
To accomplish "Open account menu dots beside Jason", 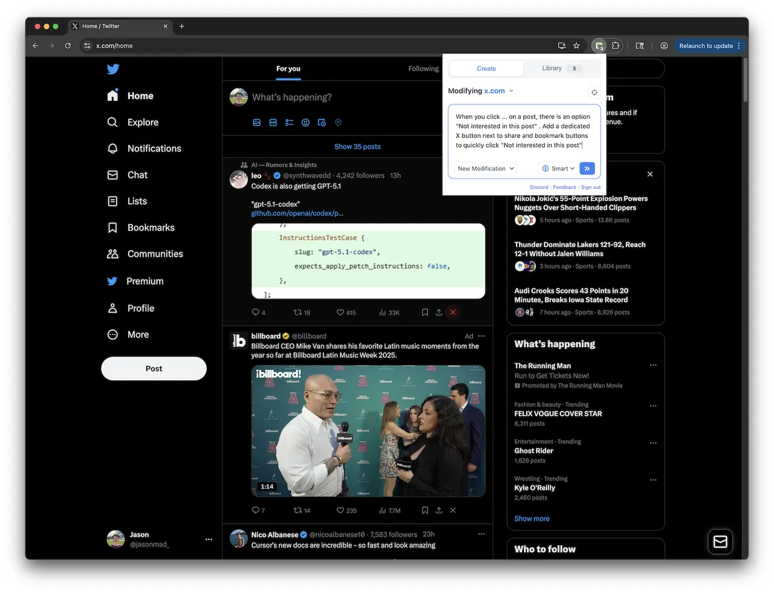I will point(209,539).
